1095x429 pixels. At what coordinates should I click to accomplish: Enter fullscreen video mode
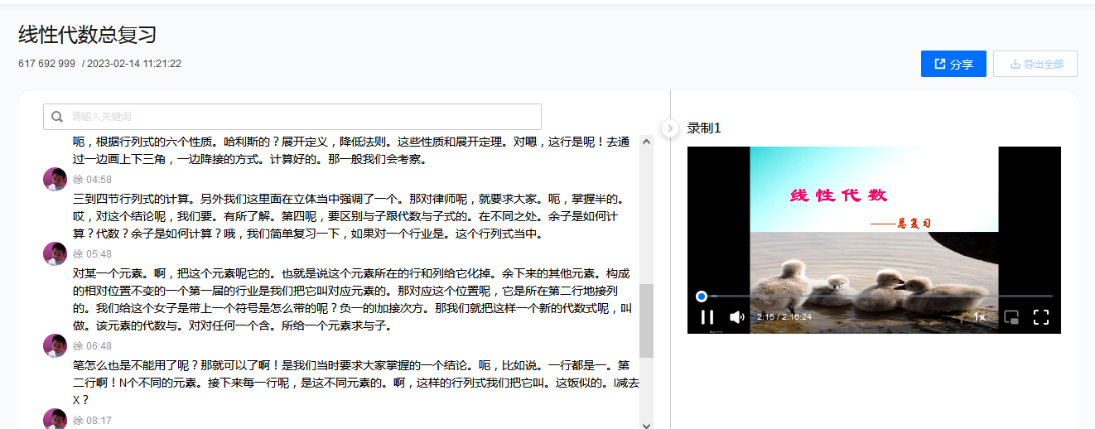pyautogui.click(x=1041, y=317)
